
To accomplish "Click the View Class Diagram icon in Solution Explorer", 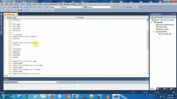I will [162, 17].
